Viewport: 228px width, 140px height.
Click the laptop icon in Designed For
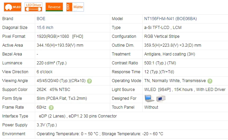coord(149,98)
